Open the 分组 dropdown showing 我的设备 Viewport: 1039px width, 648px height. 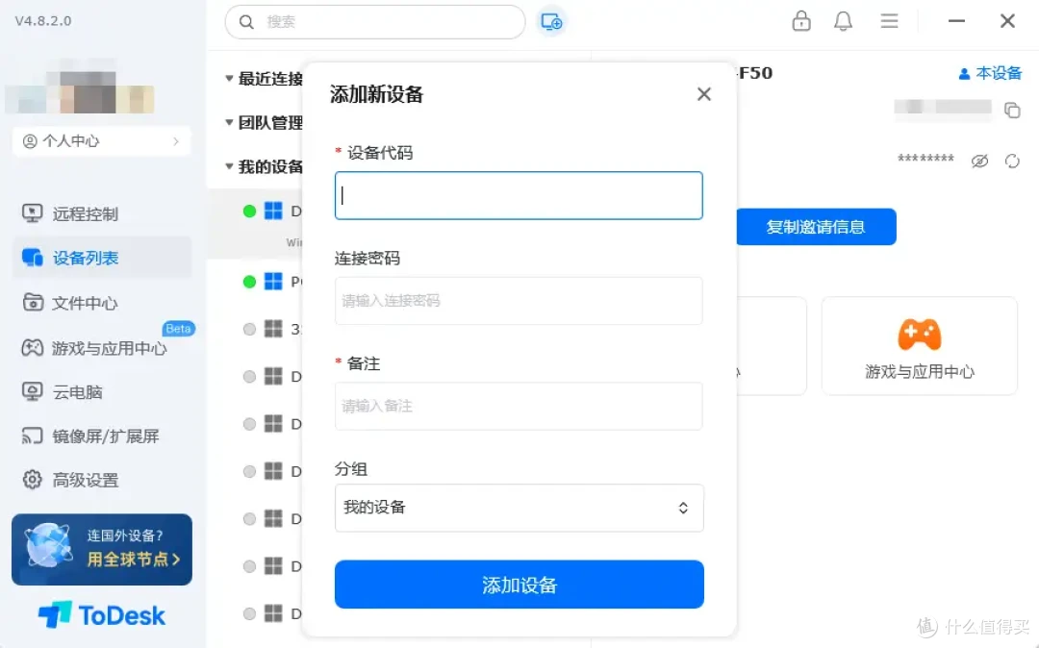pos(519,508)
